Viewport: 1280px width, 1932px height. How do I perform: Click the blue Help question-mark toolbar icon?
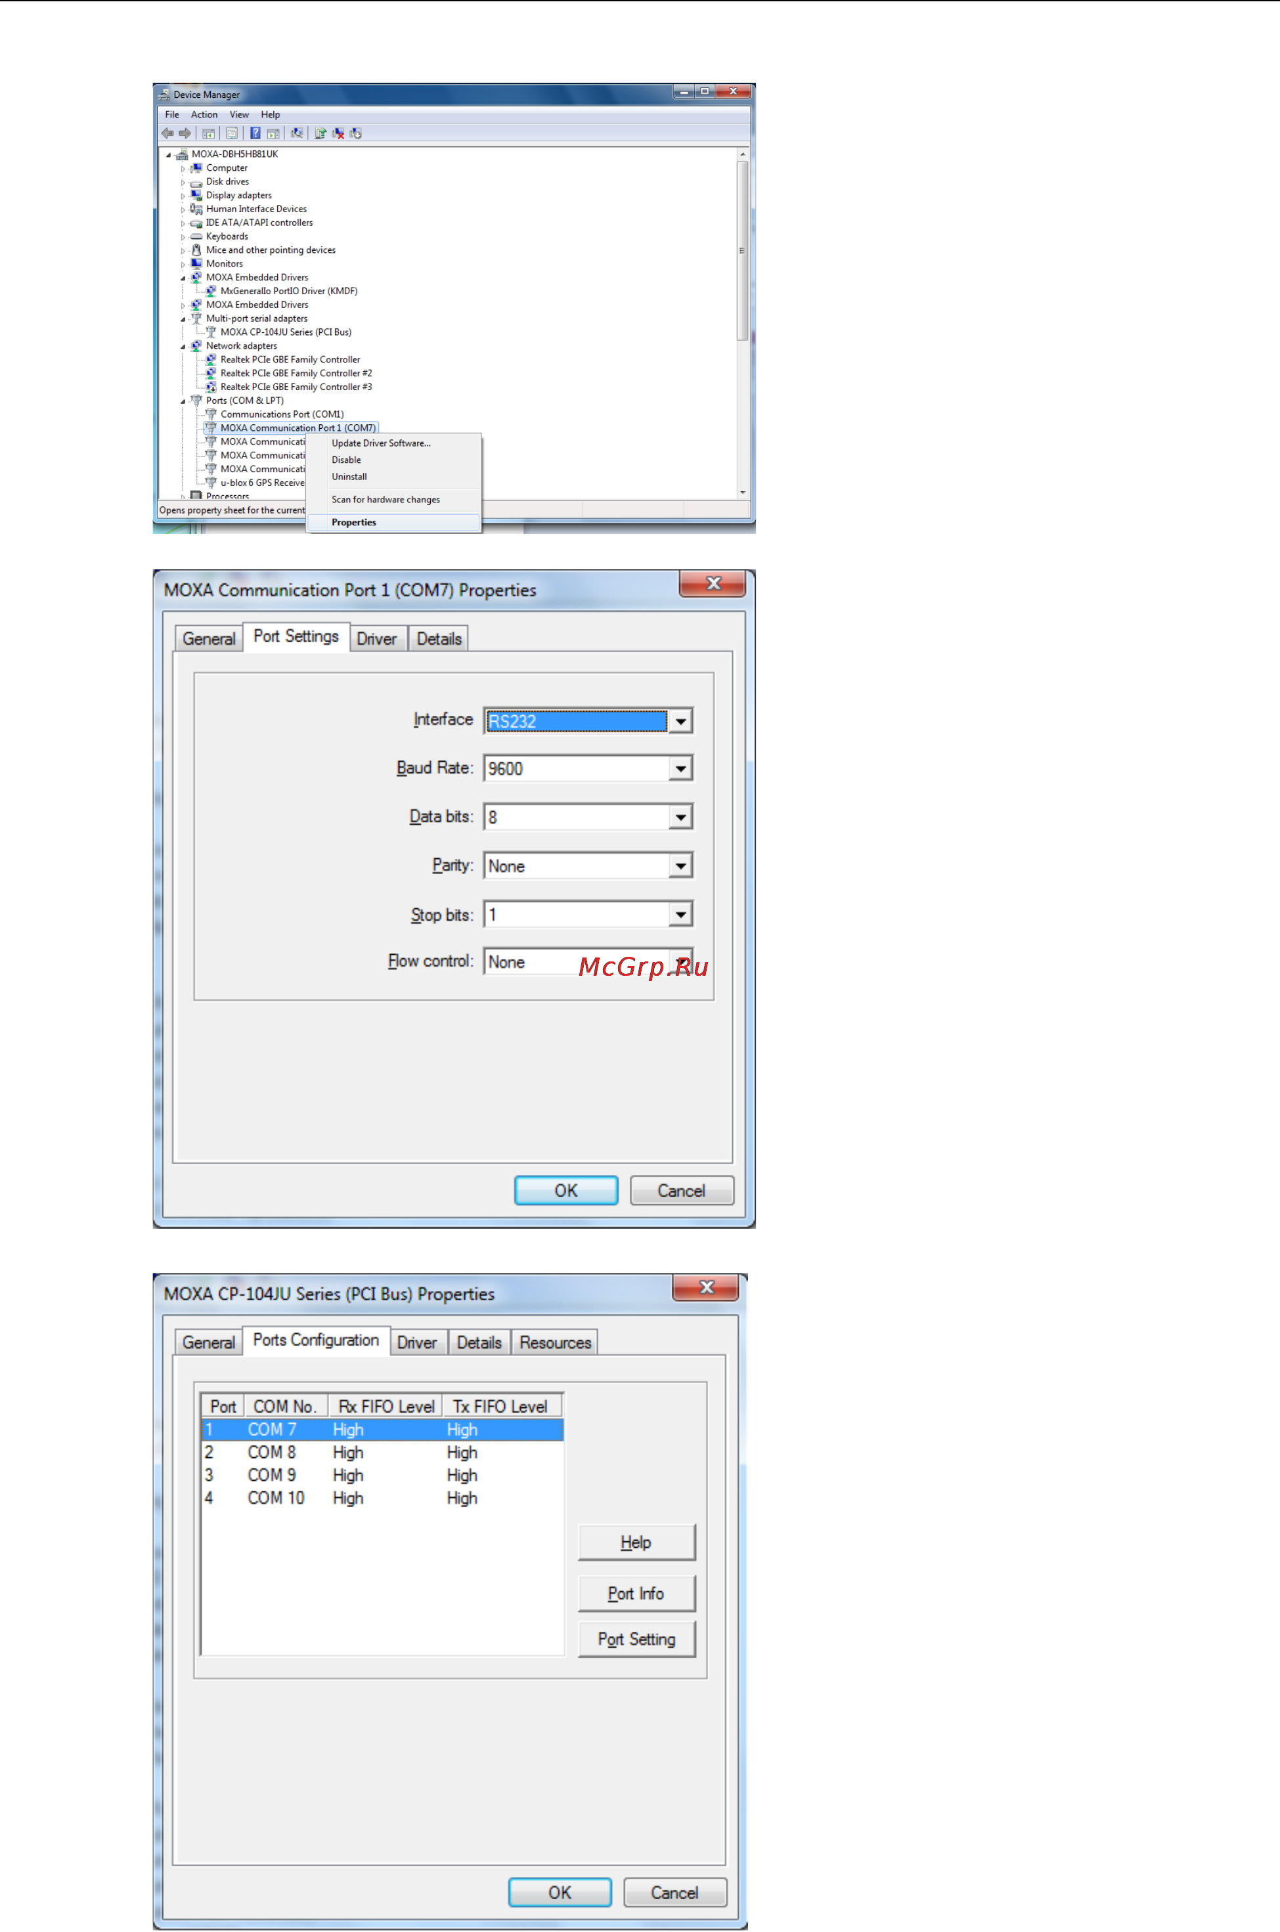[x=255, y=133]
